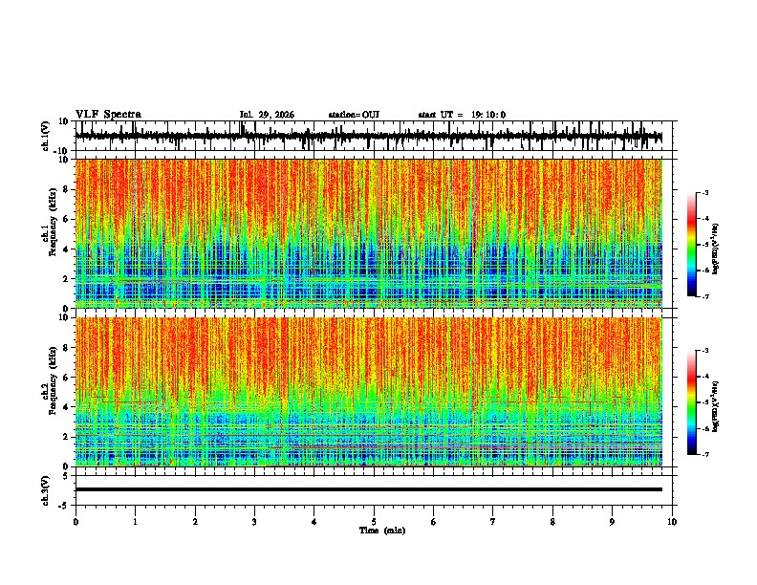The width and height of the screenshot is (757, 585).
Task: Click the 2 kHz tick on ch.2 spectrogram
Action: pos(66,437)
